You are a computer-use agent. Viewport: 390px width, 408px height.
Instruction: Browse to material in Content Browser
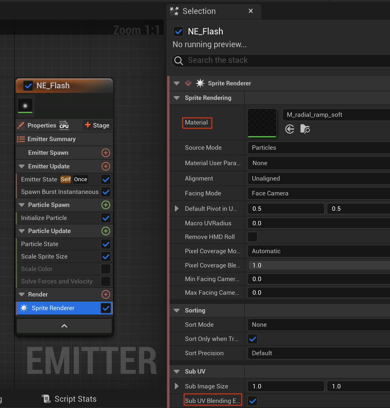pyautogui.click(x=305, y=129)
